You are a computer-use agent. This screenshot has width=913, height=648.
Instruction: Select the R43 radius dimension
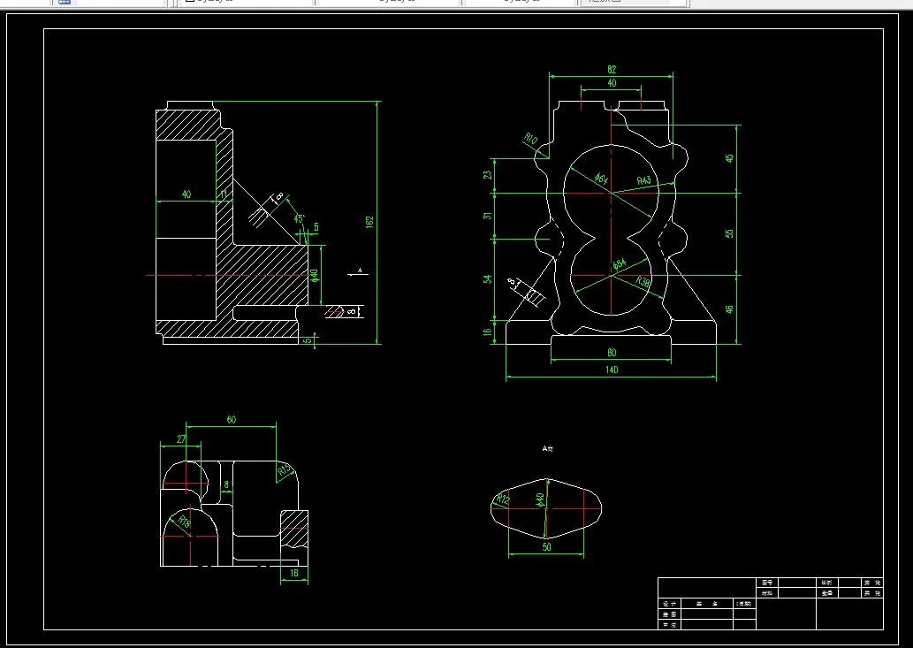[644, 180]
